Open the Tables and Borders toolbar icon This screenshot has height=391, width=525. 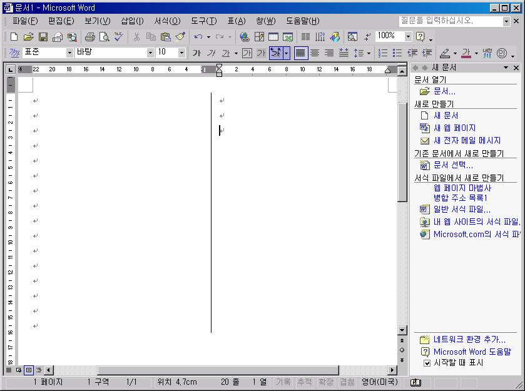(x=259, y=36)
